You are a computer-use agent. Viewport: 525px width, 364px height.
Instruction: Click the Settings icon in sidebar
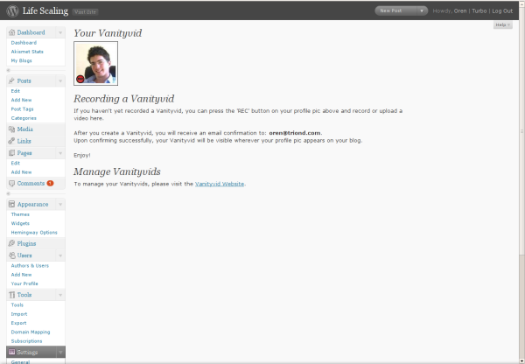coord(11,352)
